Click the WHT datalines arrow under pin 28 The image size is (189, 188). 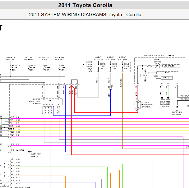(162, 98)
